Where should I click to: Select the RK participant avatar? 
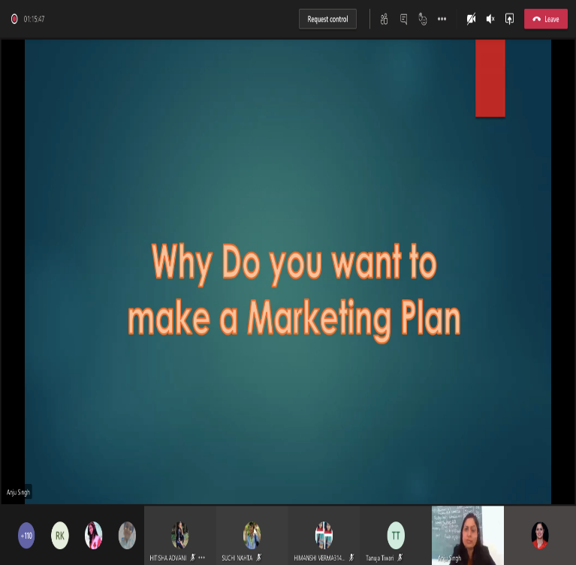point(60,535)
